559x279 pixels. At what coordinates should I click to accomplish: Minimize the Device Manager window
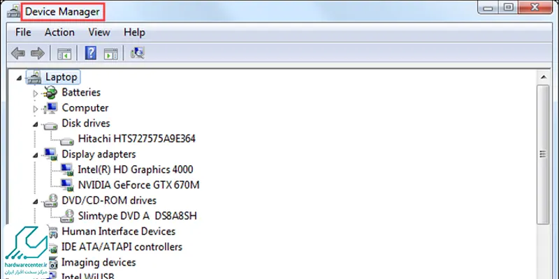pyautogui.click(x=488, y=8)
